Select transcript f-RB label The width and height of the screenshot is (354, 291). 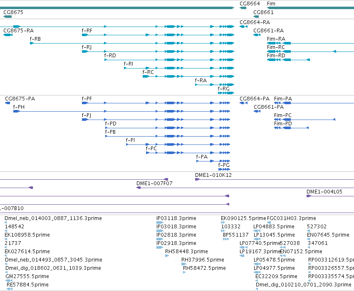pyautogui.click(x=35, y=39)
